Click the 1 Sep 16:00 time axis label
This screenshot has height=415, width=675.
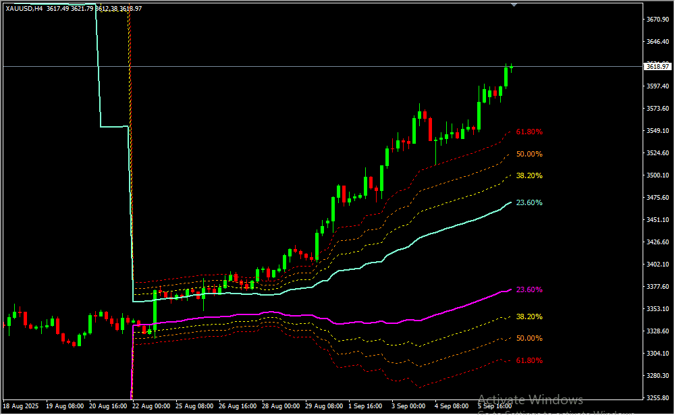pos(365,407)
